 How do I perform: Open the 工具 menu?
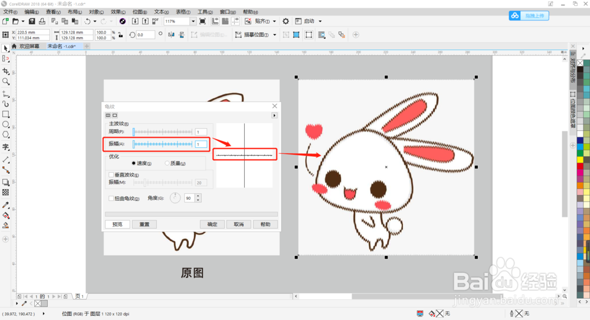pos(205,12)
